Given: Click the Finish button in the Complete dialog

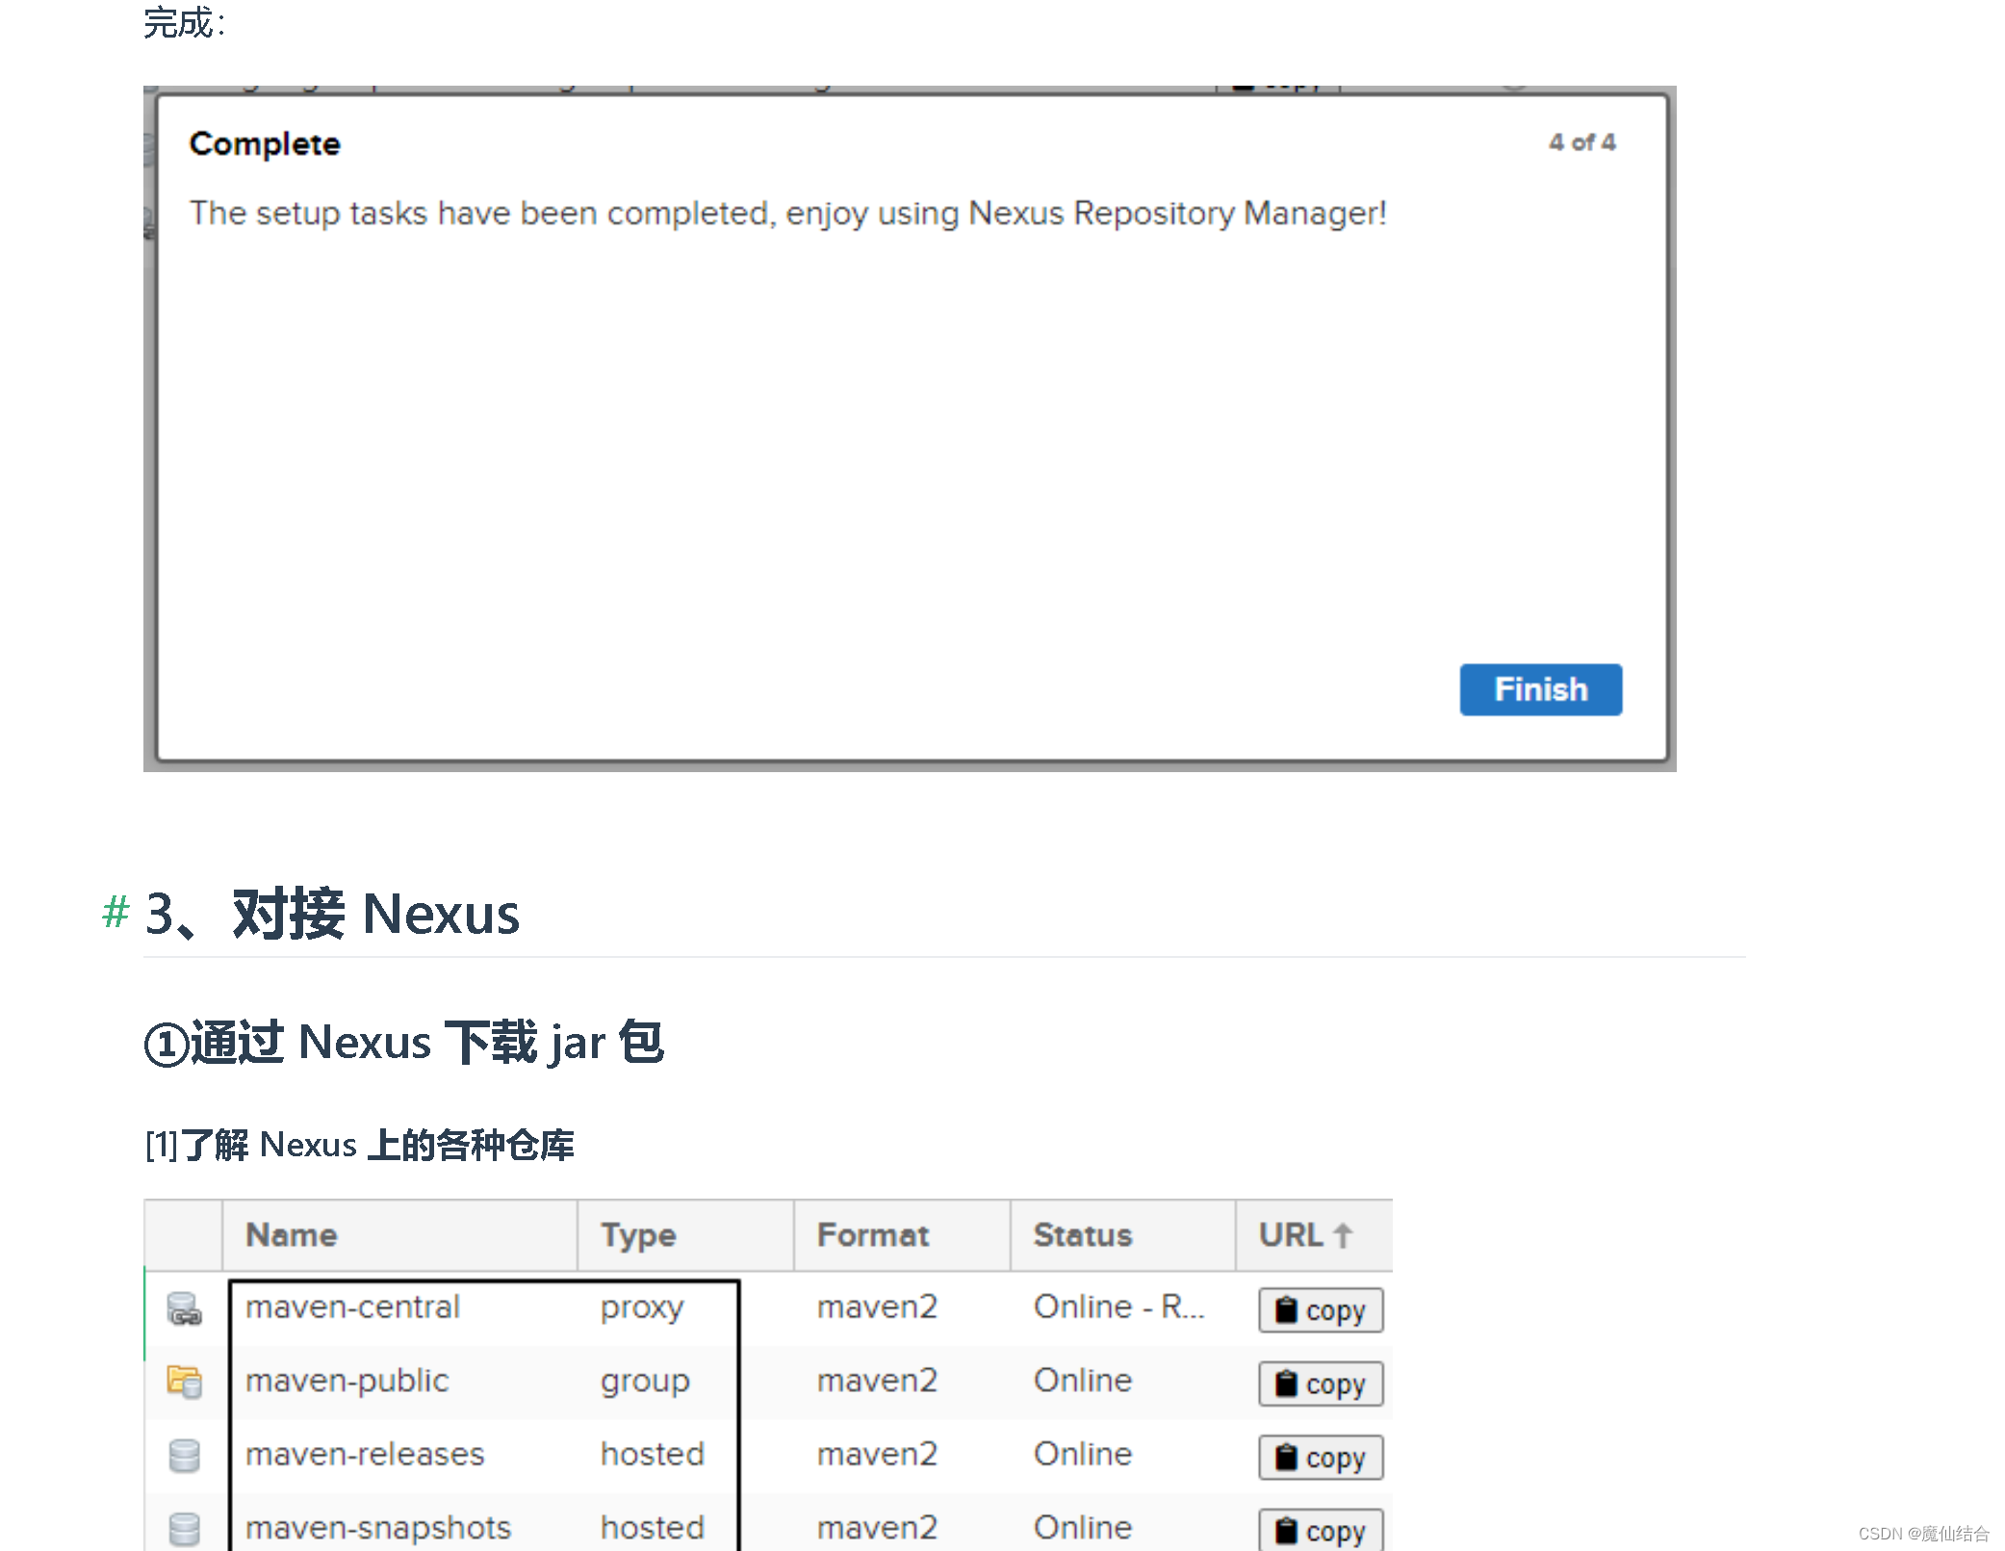Looking at the screenshot, I should click(1540, 689).
